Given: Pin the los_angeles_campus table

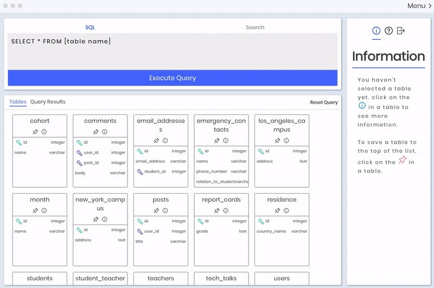Looking at the screenshot, I should [277, 140].
